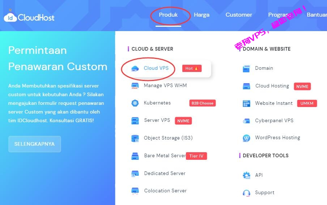
Task: Click the Server VPS icon
Action: point(135,120)
